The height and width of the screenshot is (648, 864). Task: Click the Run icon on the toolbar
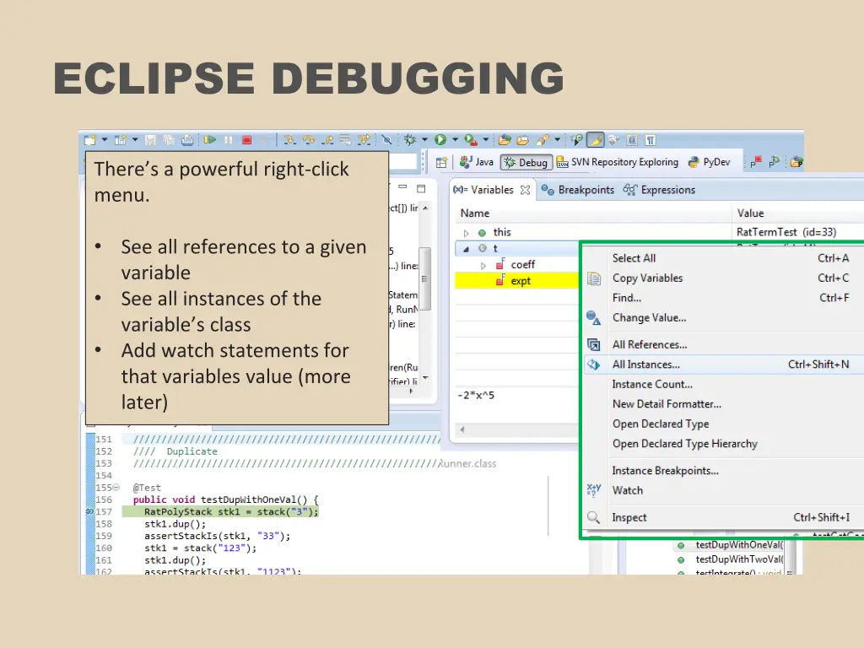[440, 139]
